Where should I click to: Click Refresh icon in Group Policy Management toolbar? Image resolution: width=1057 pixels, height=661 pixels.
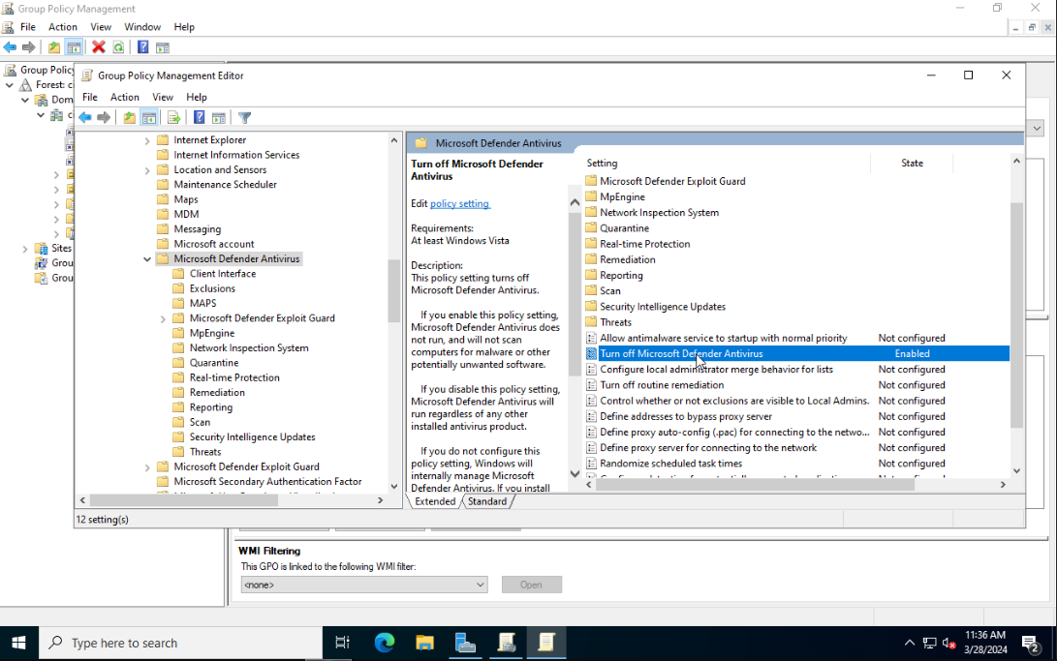pos(118,47)
